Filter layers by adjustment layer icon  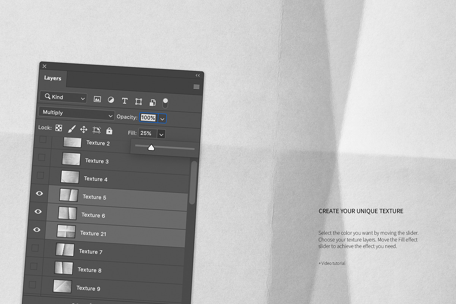(x=111, y=100)
